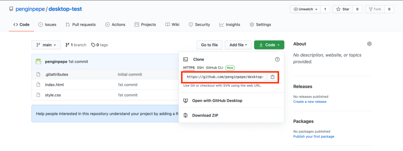The image size is (403, 151).
Task: Open the .gitattributes file
Action: click(x=57, y=75)
